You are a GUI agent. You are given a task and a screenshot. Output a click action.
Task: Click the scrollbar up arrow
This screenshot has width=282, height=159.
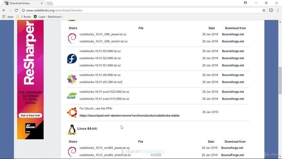tap(280, 22)
